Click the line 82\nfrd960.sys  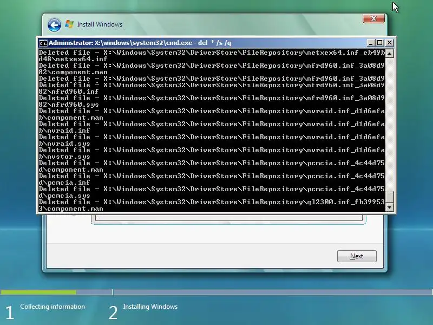(x=69, y=105)
